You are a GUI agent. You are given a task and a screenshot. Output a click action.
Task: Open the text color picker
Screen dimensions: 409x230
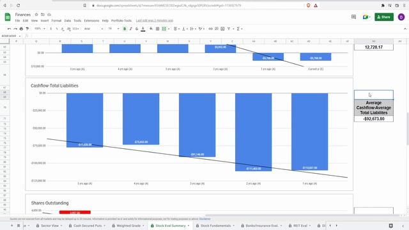(x=143, y=29)
